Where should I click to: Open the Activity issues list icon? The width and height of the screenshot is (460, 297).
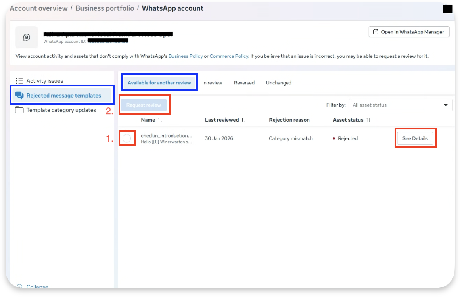(19, 81)
